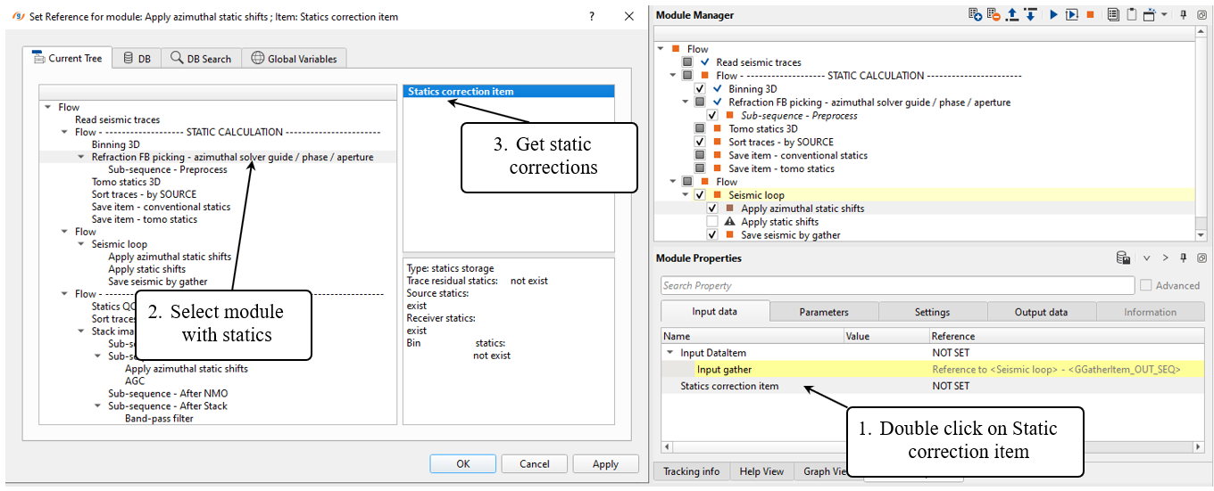Click the Search Property input field
This screenshot has height=491, width=1214.
point(897,285)
